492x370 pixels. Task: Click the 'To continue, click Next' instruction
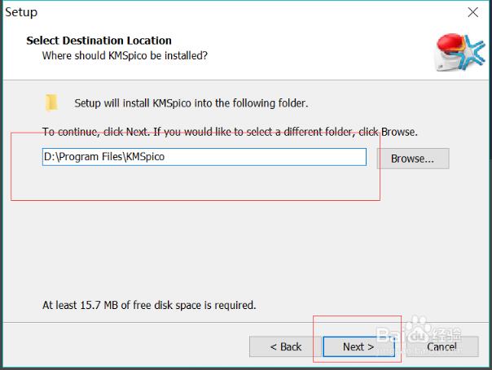point(230,131)
